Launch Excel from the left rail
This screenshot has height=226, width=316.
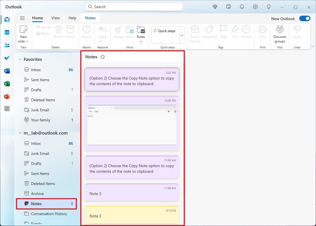(x=7, y=84)
